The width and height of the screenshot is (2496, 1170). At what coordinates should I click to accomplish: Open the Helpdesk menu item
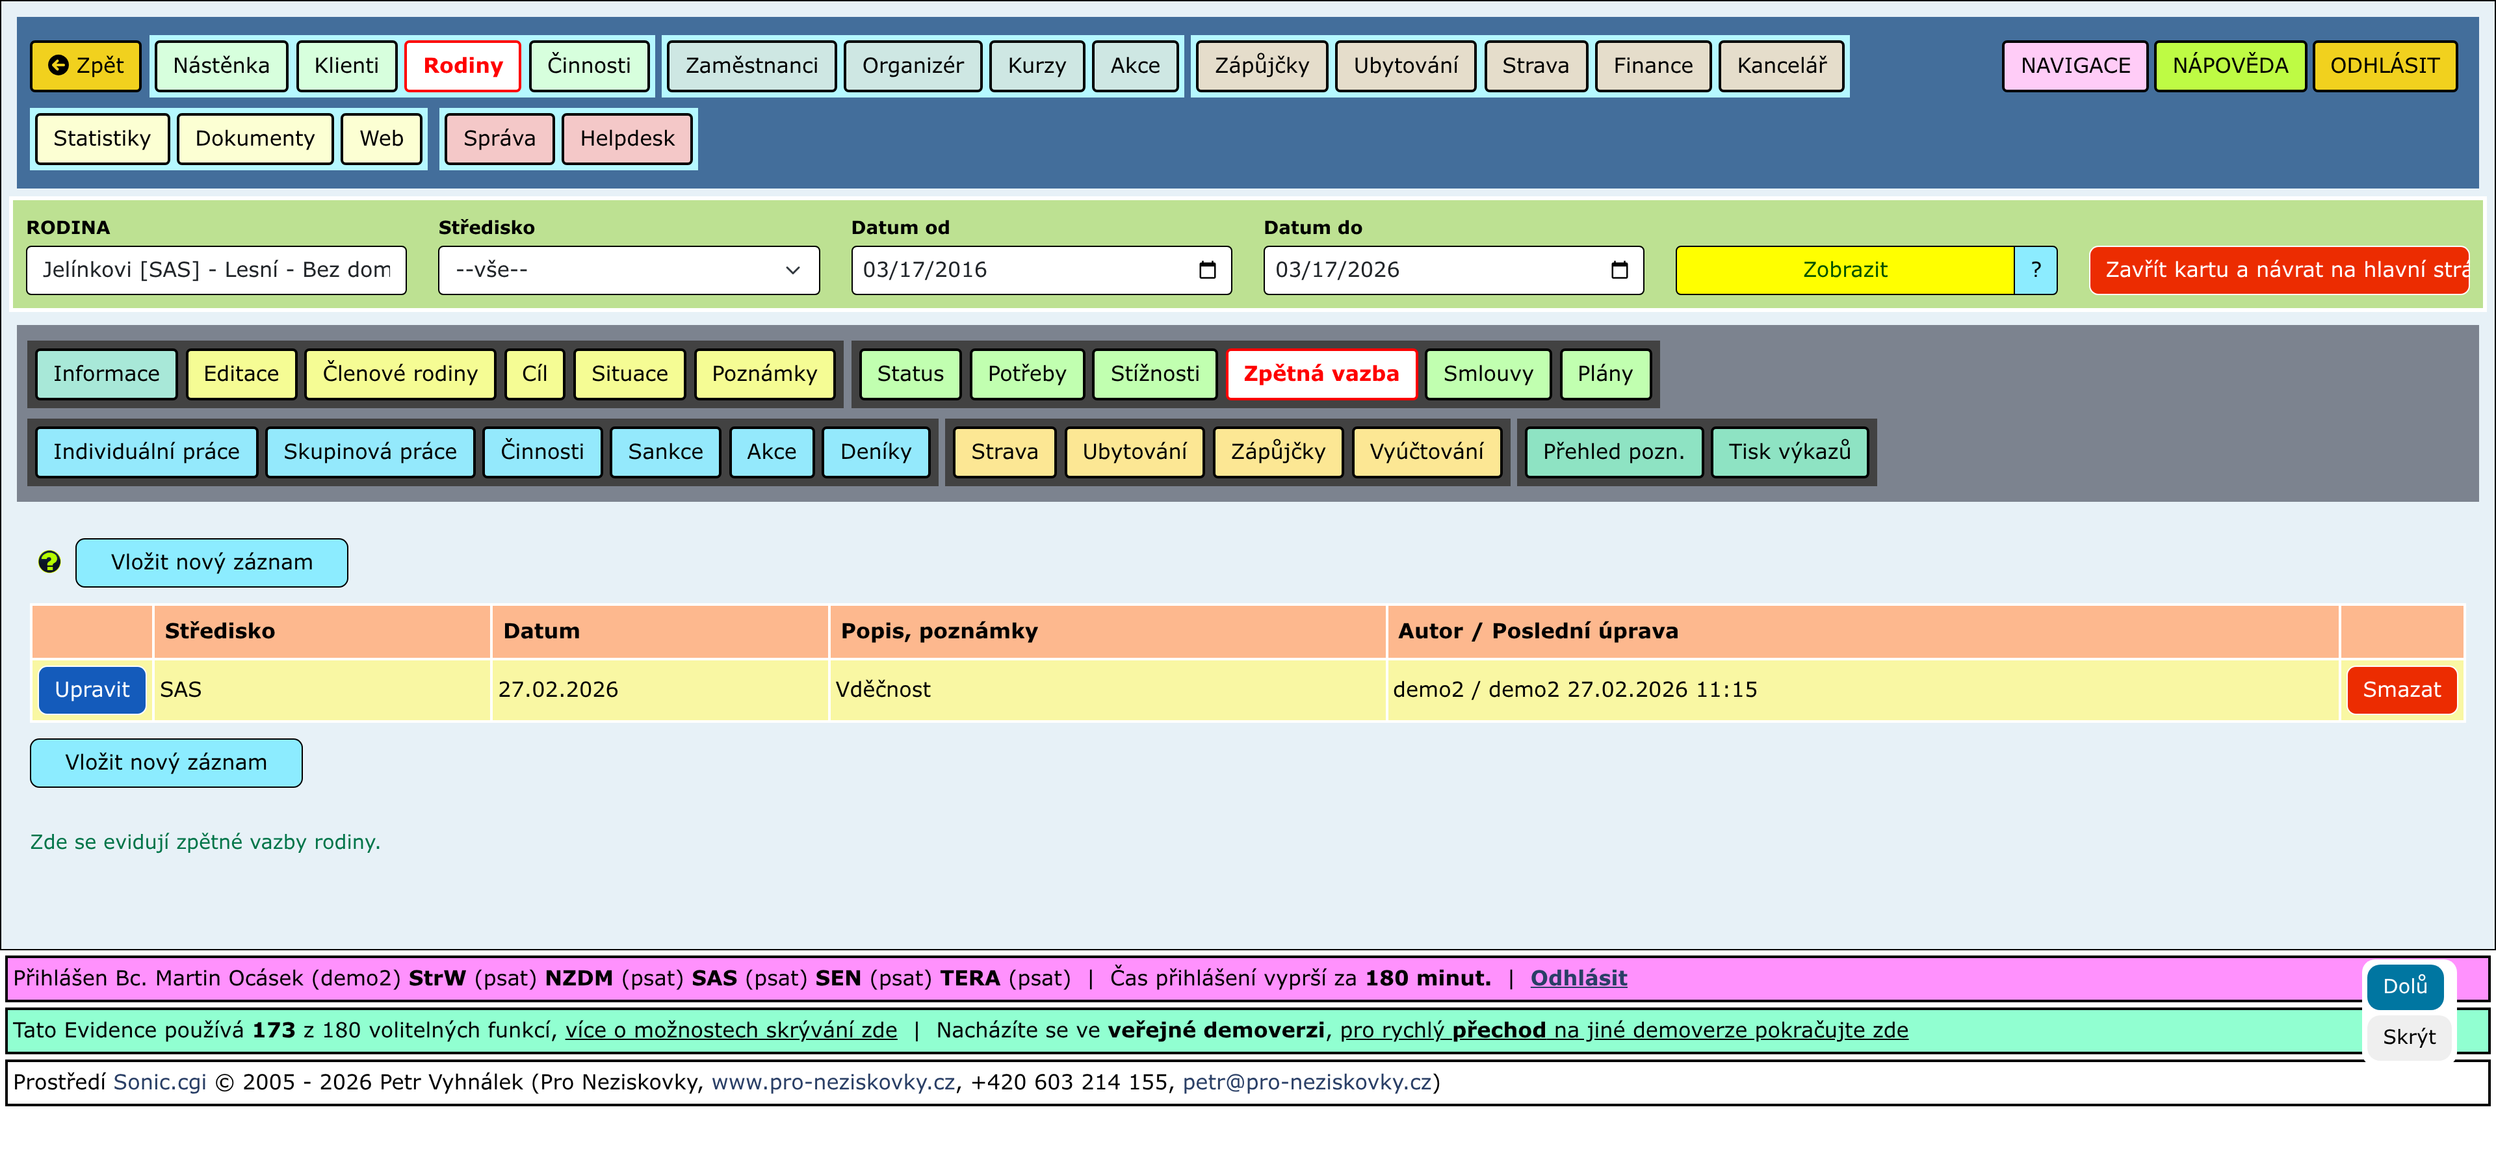pos(626,138)
